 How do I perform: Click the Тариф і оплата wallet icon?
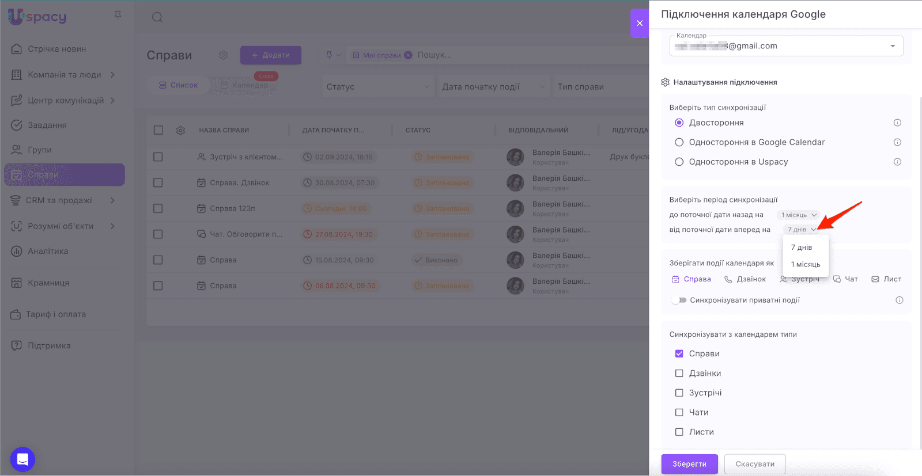coord(16,314)
